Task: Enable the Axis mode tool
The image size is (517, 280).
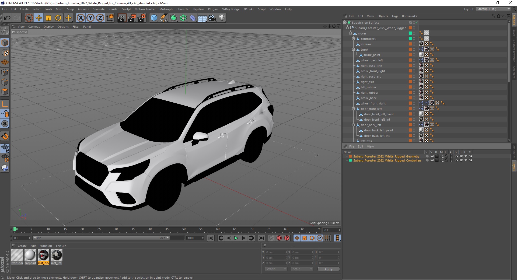Action: click(x=5, y=104)
